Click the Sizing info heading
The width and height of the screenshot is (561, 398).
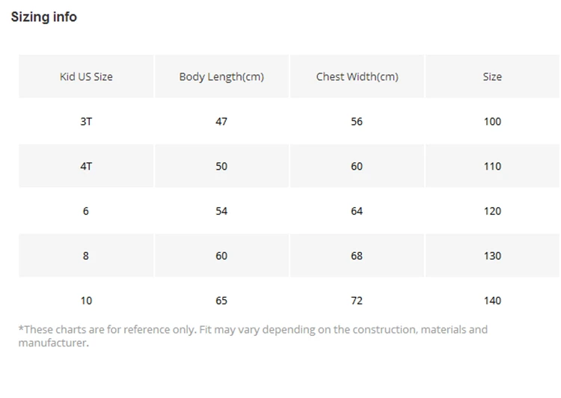tap(43, 16)
